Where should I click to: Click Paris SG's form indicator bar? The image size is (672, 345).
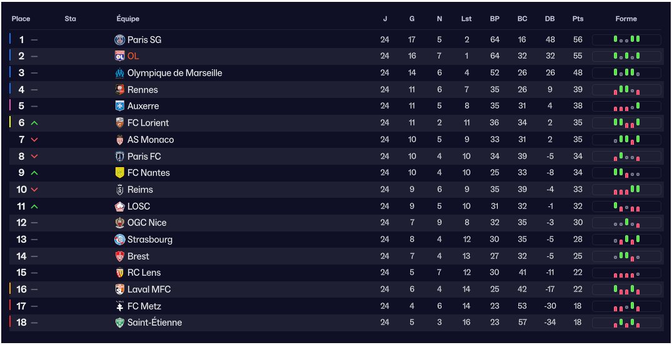tap(626, 40)
